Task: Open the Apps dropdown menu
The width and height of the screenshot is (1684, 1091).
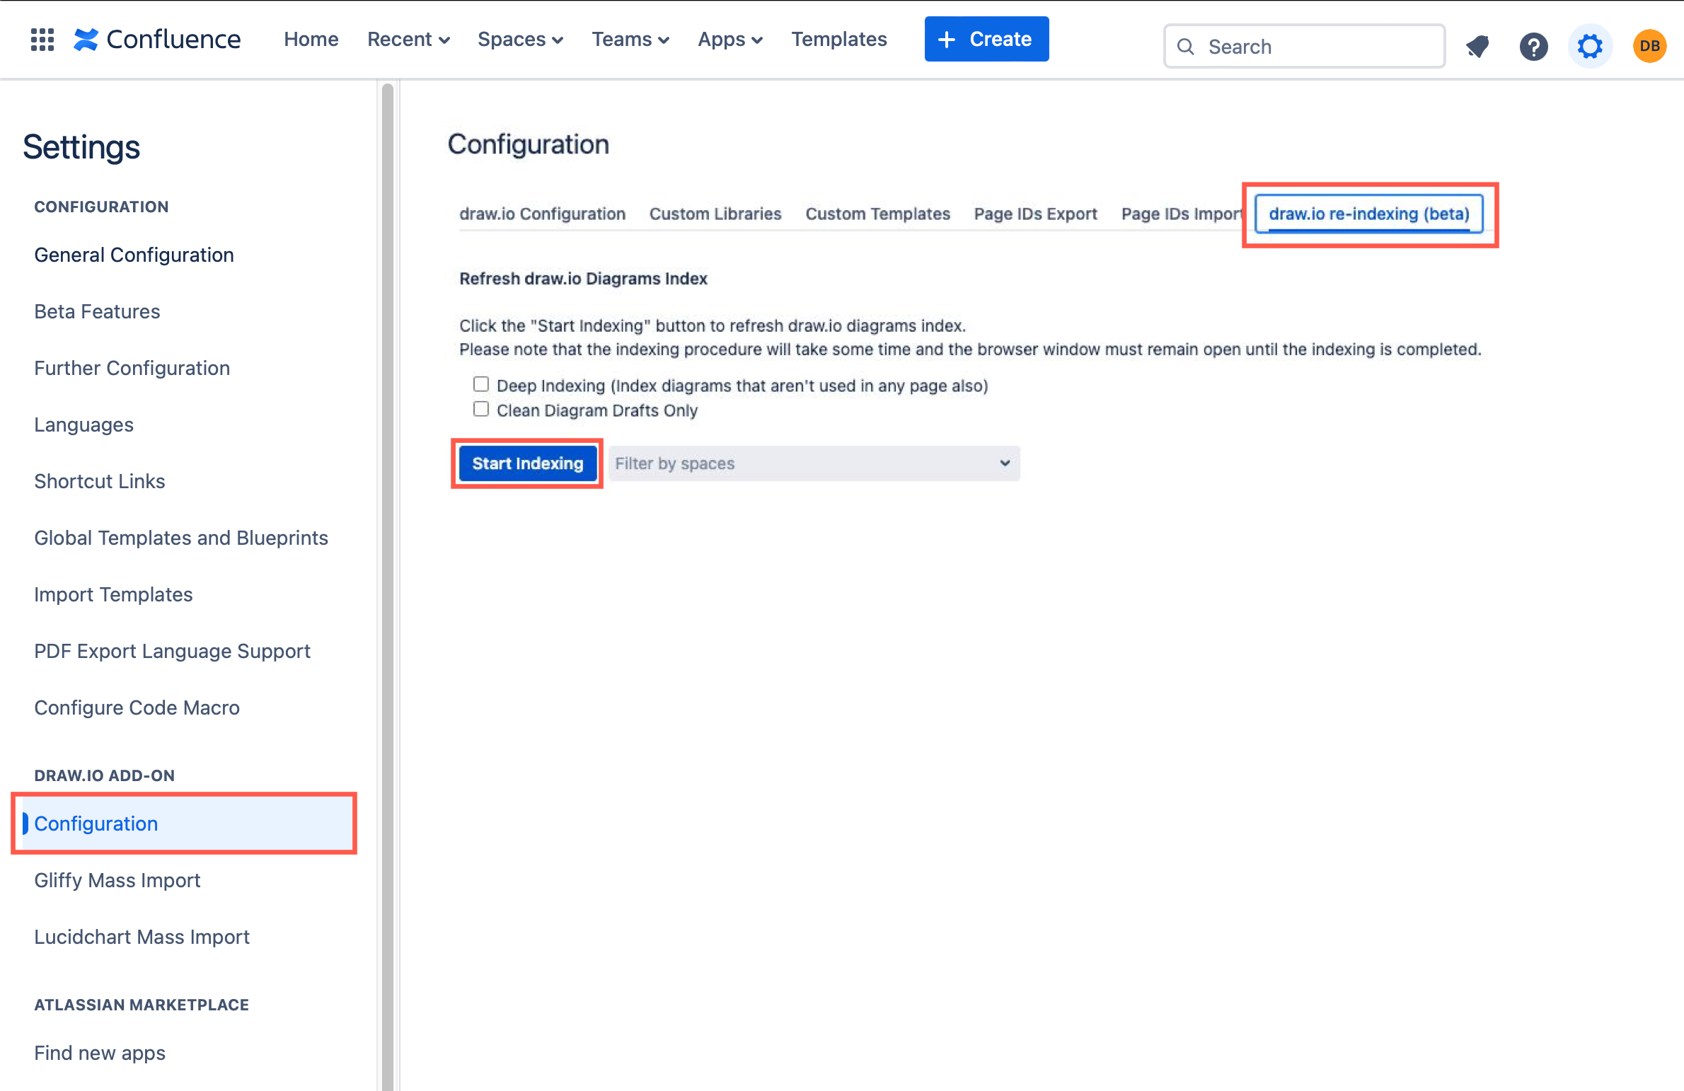Action: 729,40
